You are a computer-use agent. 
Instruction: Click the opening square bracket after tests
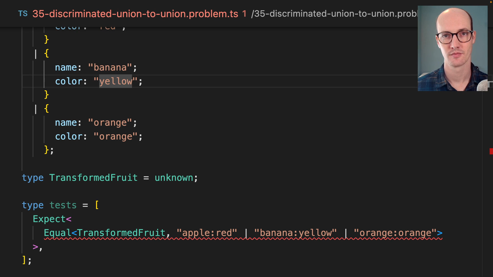[x=97, y=205]
